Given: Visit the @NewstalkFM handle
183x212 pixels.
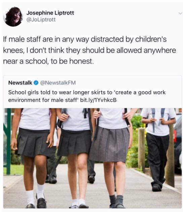Looking at the screenshot, I should (x=58, y=83).
